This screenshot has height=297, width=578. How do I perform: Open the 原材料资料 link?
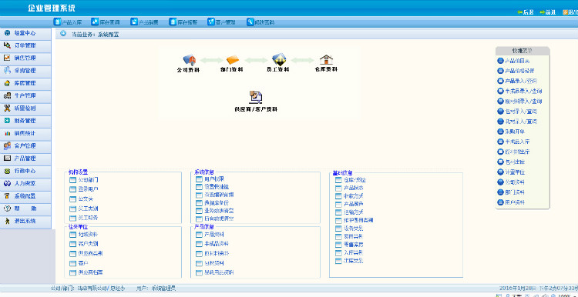coord(217,254)
